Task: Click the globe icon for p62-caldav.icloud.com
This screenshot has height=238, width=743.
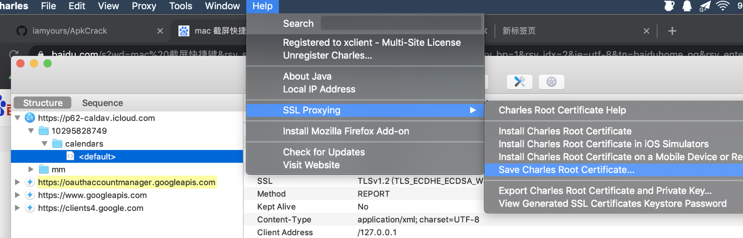Action: 30,118
